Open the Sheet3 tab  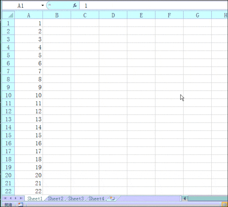(x=76, y=199)
